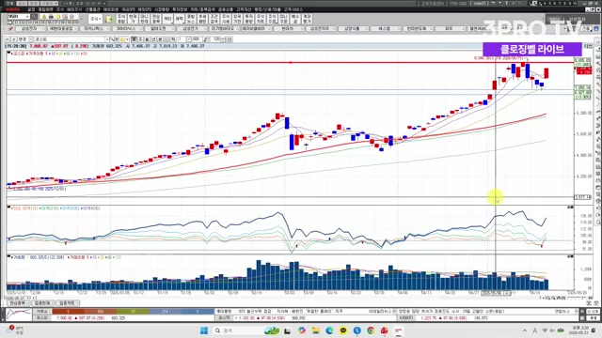
Task: Click the chart settings icon right of 120 stepper
Action: (x=230, y=39)
